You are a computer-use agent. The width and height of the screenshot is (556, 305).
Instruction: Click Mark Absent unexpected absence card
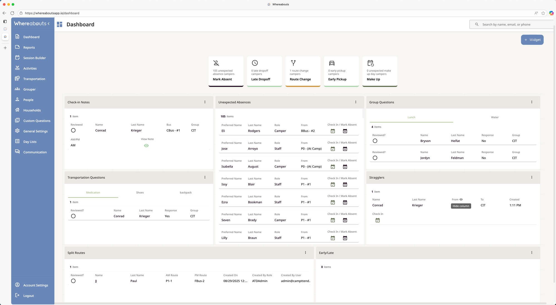(x=226, y=71)
